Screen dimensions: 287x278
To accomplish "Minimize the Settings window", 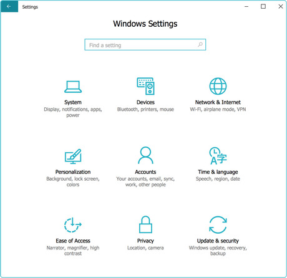I will (246, 6).
